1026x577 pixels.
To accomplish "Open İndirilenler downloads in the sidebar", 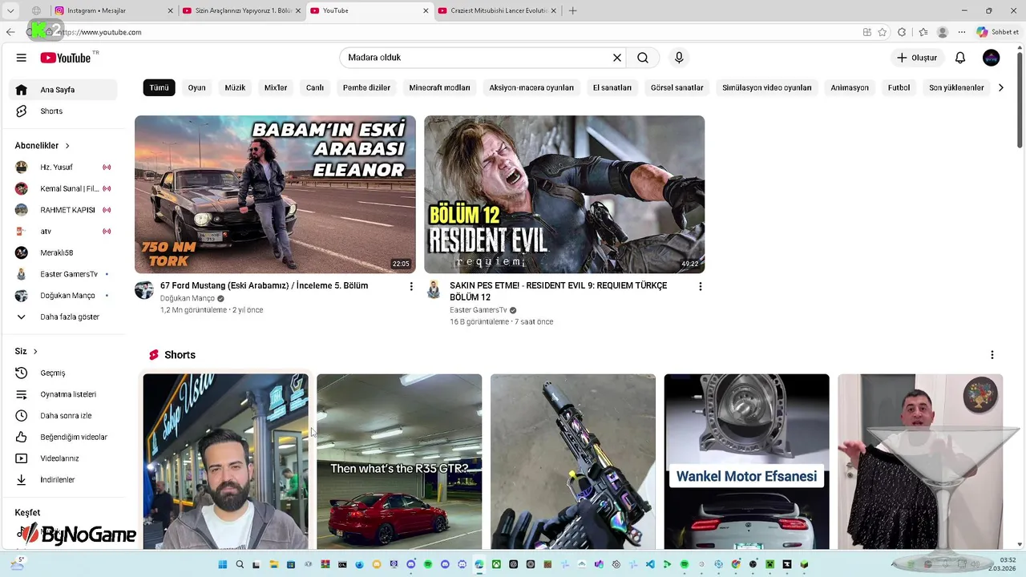I will coord(64,479).
